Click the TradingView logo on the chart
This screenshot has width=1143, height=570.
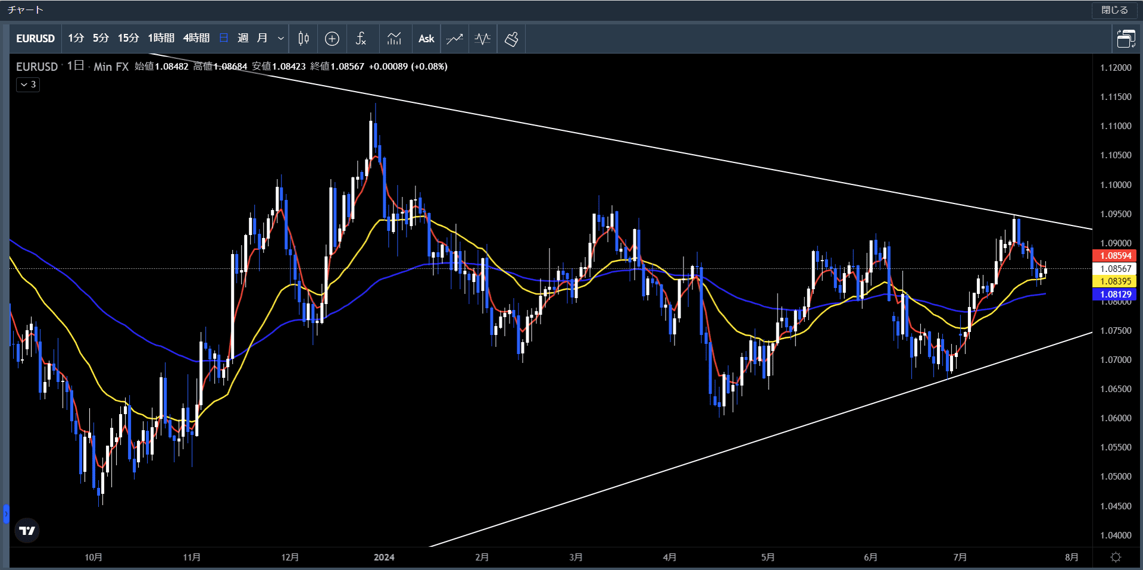coord(27,530)
